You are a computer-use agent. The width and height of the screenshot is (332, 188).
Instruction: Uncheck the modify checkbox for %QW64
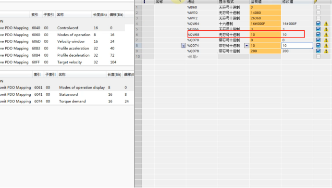pos(318,24)
